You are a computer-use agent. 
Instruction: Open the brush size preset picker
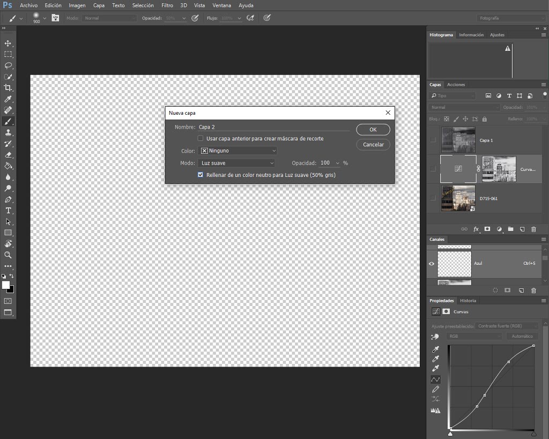tap(44, 18)
